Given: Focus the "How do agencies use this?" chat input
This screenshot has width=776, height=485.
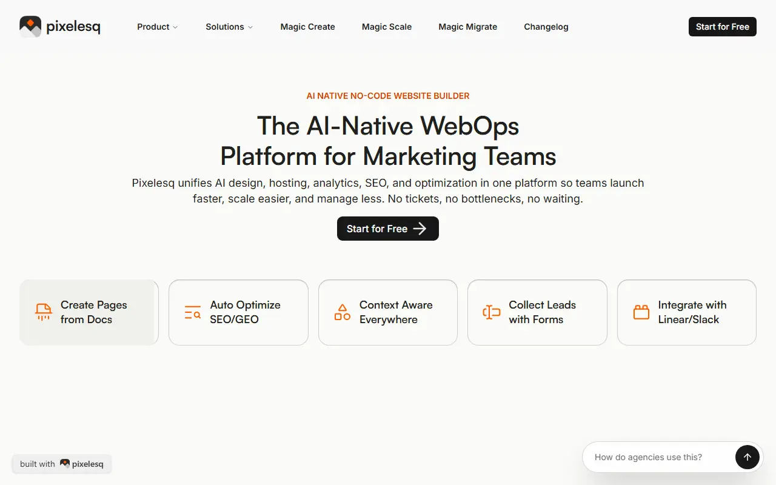Looking at the screenshot, I should 658,457.
